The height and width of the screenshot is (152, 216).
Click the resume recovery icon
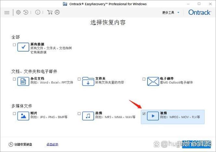click(26, 12)
